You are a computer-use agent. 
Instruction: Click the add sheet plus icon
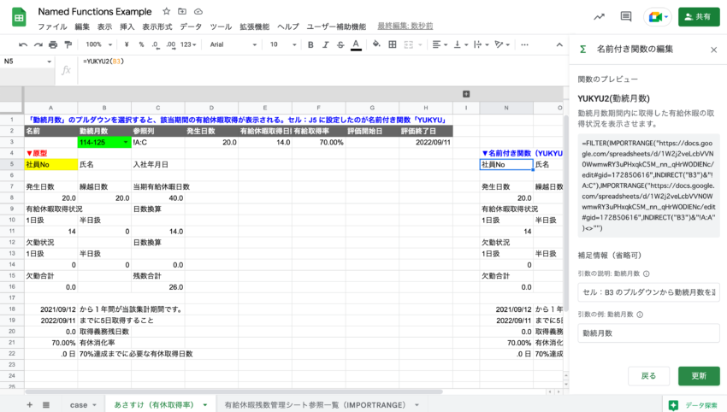click(x=29, y=404)
